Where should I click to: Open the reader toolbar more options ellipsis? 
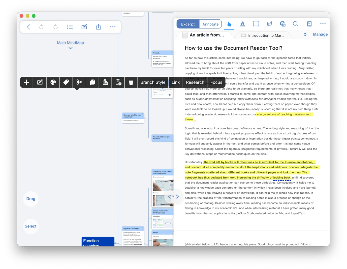point(323,24)
